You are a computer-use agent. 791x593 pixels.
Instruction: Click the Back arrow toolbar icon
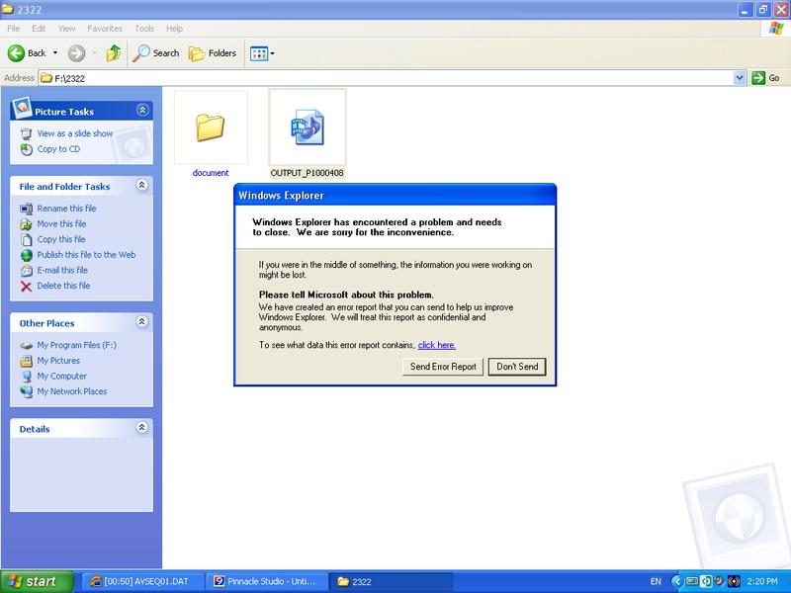17,53
